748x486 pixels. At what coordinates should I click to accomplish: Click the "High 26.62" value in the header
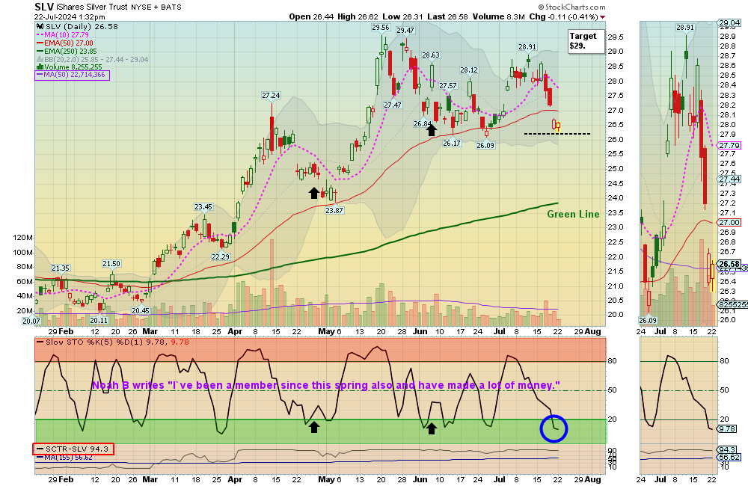coord(358,16)
